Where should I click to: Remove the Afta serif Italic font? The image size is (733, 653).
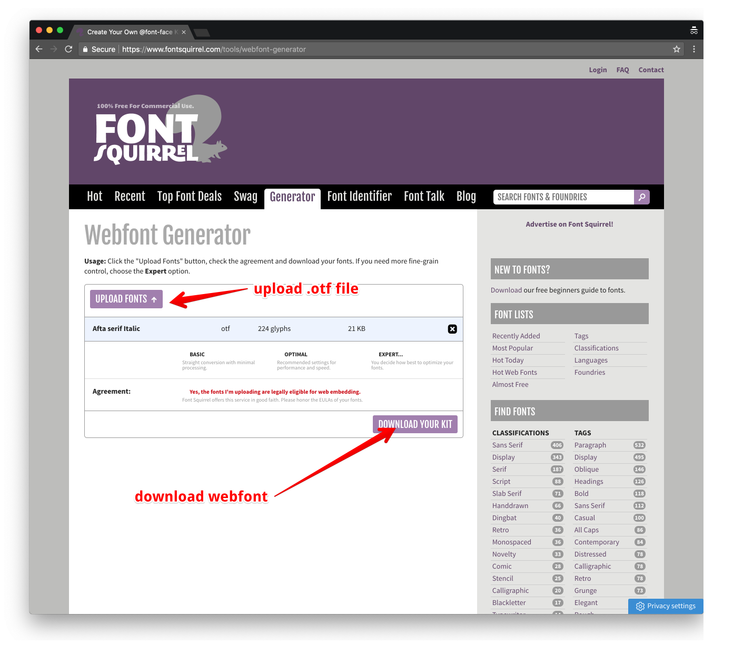(x=452, y=329)
